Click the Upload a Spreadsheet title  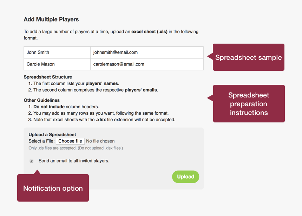(52, 134)
